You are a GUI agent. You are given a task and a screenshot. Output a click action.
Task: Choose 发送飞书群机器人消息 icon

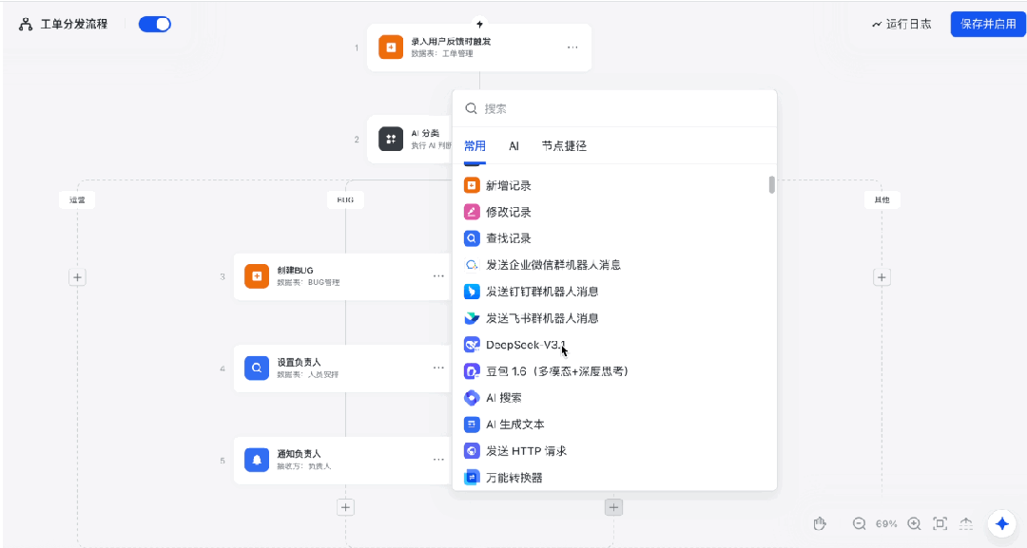[472, 318]
